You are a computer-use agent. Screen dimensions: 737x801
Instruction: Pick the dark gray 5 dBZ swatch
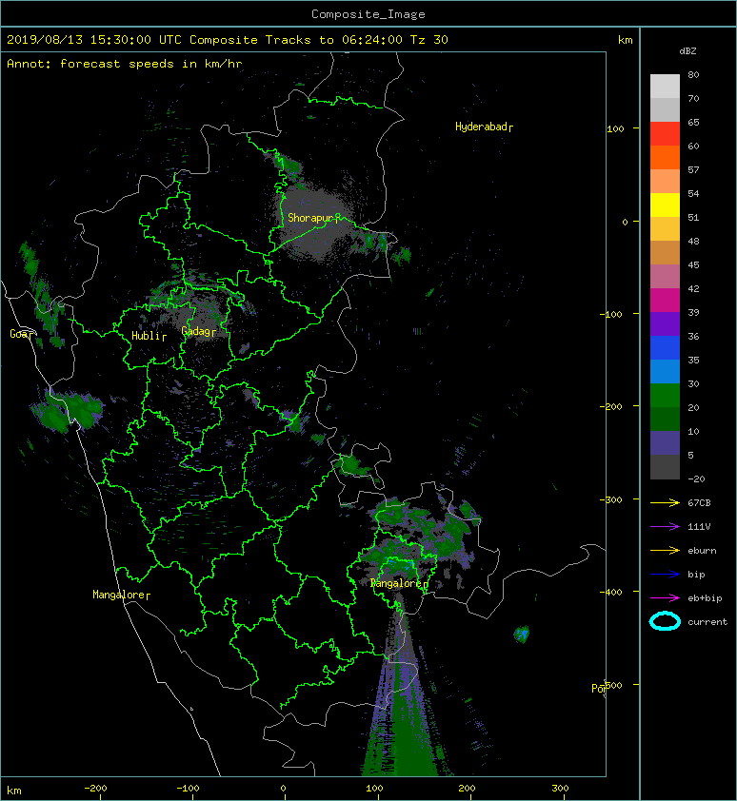(x=665, y=466)
